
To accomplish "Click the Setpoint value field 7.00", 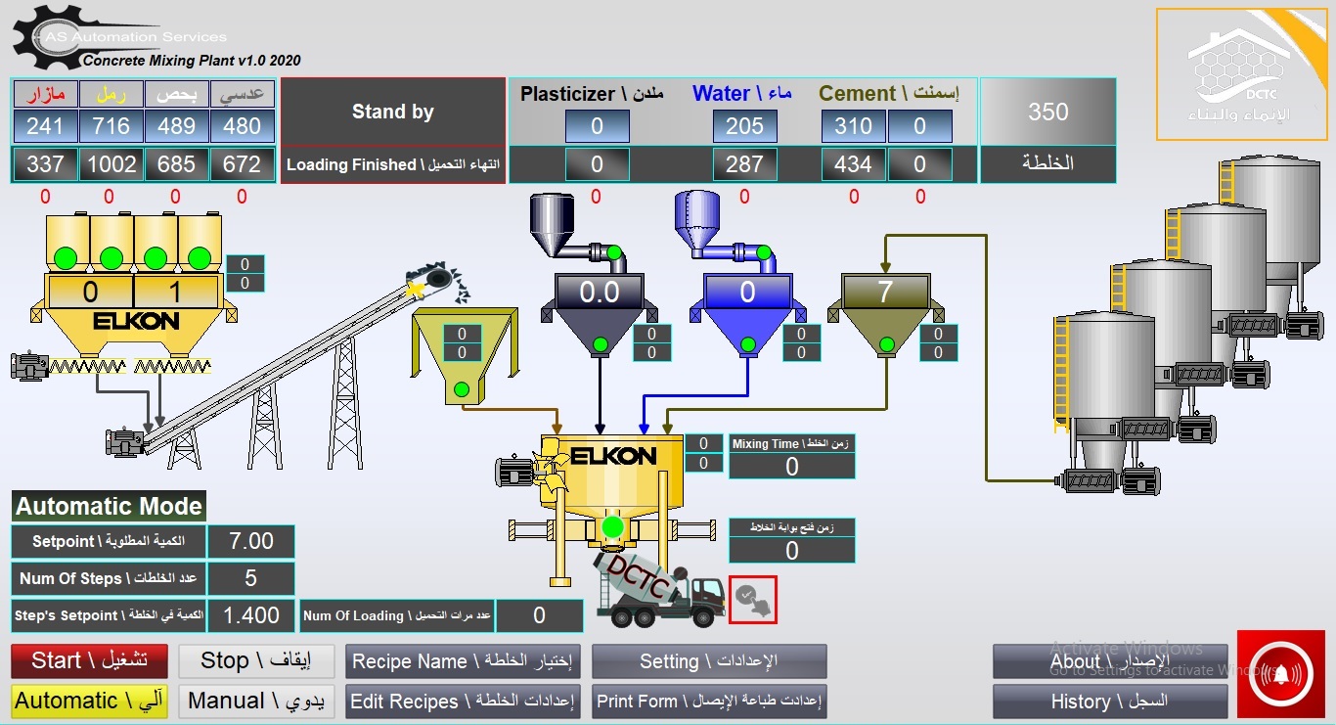I will click(250, 541).
